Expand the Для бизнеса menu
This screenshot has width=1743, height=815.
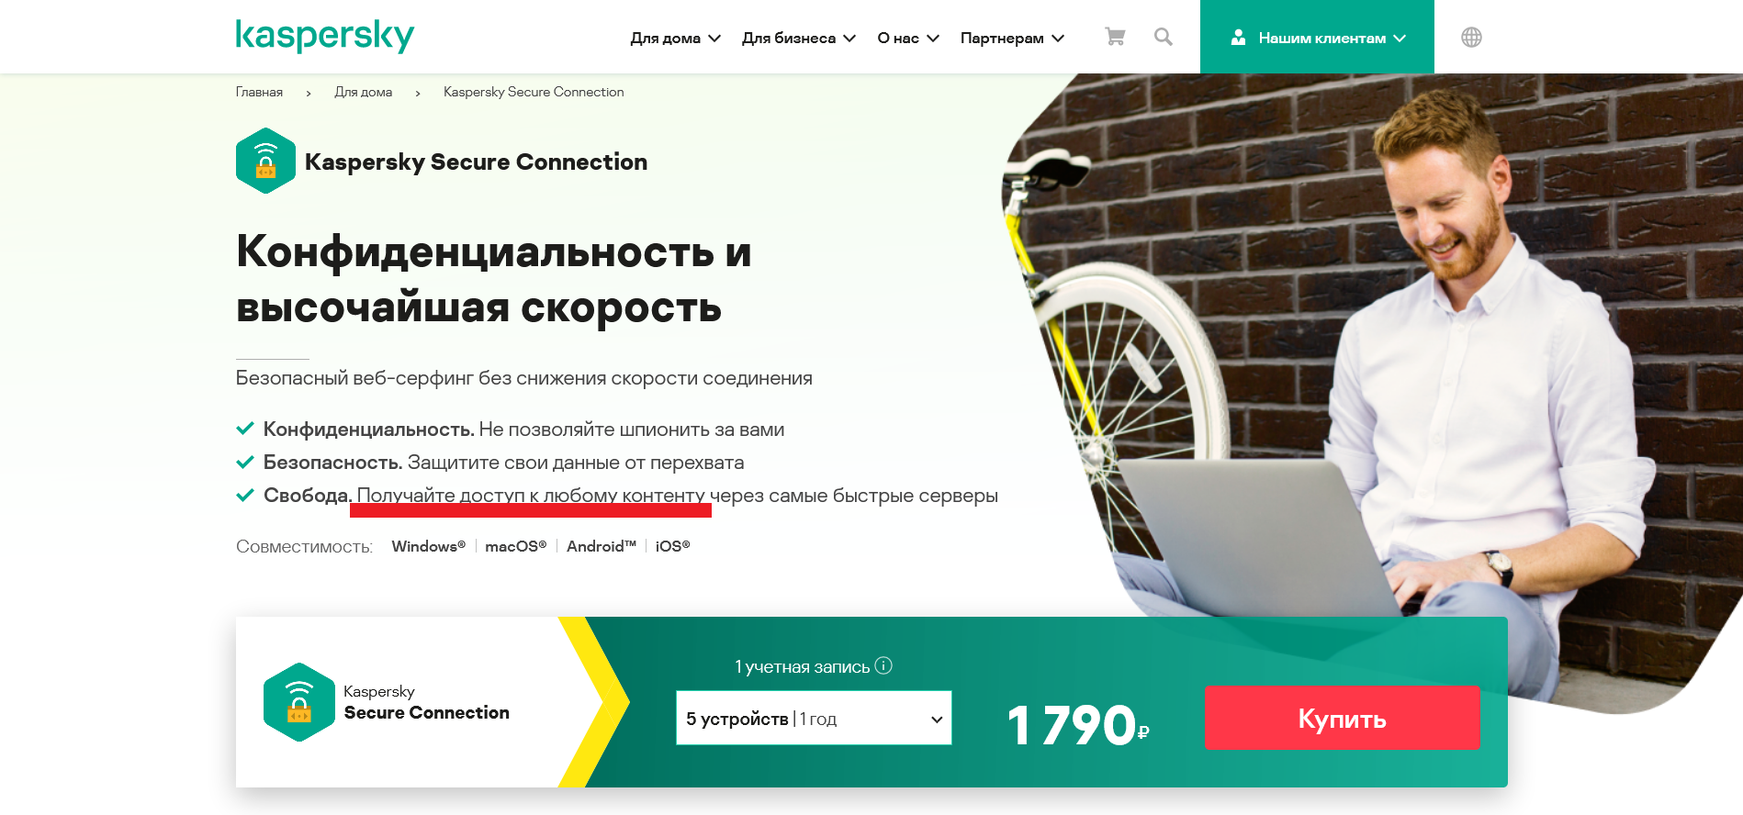tap(799, 38)
